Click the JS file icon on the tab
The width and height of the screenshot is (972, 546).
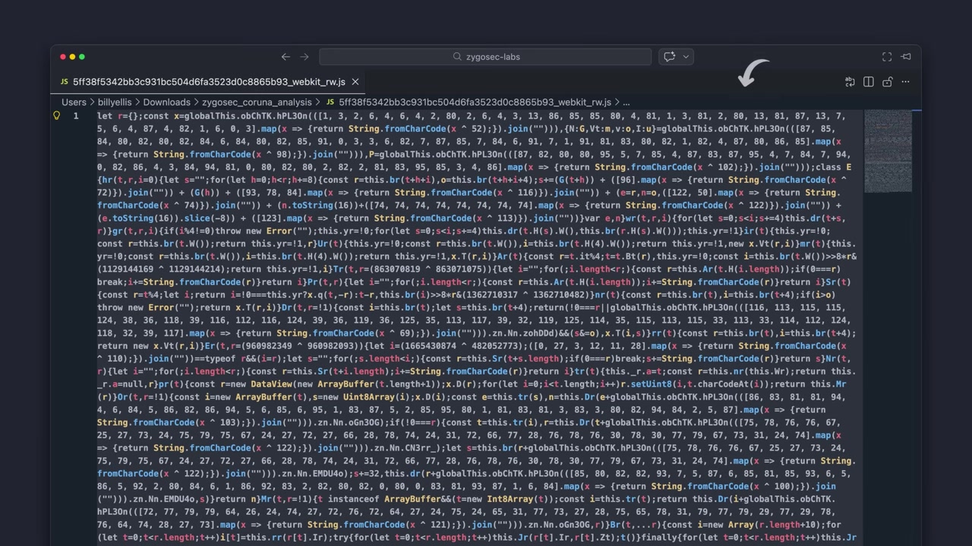[x=65, y=82]
